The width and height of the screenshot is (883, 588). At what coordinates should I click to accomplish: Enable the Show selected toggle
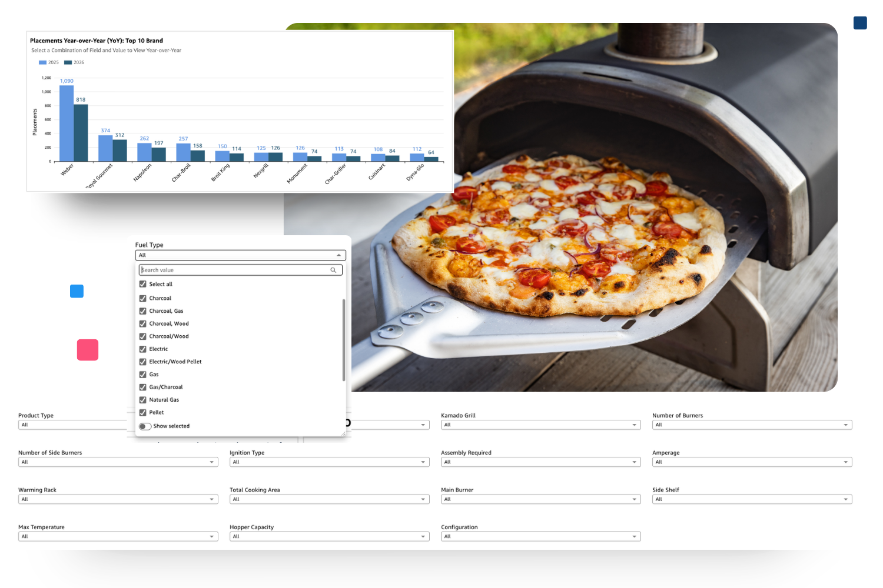point(145,426)
